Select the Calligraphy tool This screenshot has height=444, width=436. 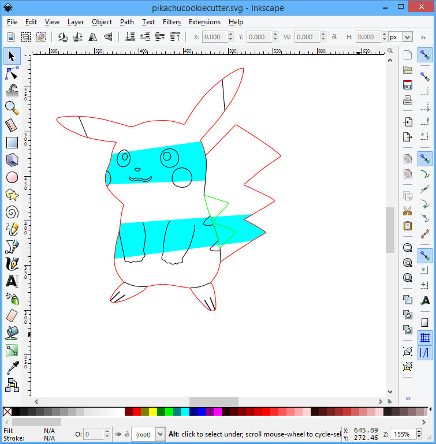12,264
